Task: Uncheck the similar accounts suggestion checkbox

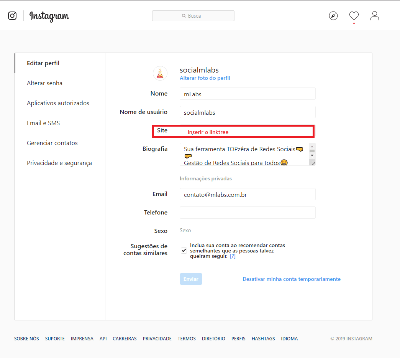Action: coord(184,250)
